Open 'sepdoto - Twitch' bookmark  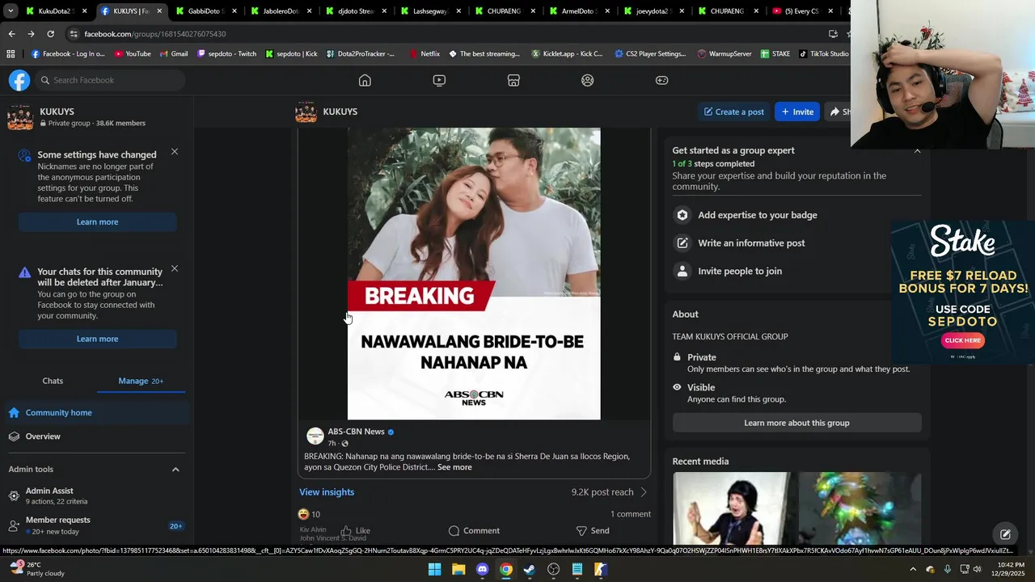(226, 54)
